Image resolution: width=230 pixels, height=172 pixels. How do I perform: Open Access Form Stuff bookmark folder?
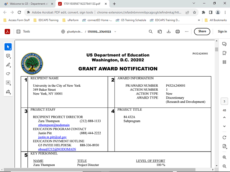pos(17,20)
